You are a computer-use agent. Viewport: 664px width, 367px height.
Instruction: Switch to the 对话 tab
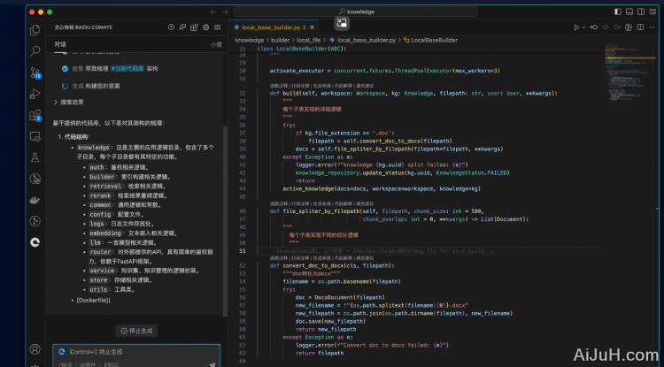tap(60, 43)
